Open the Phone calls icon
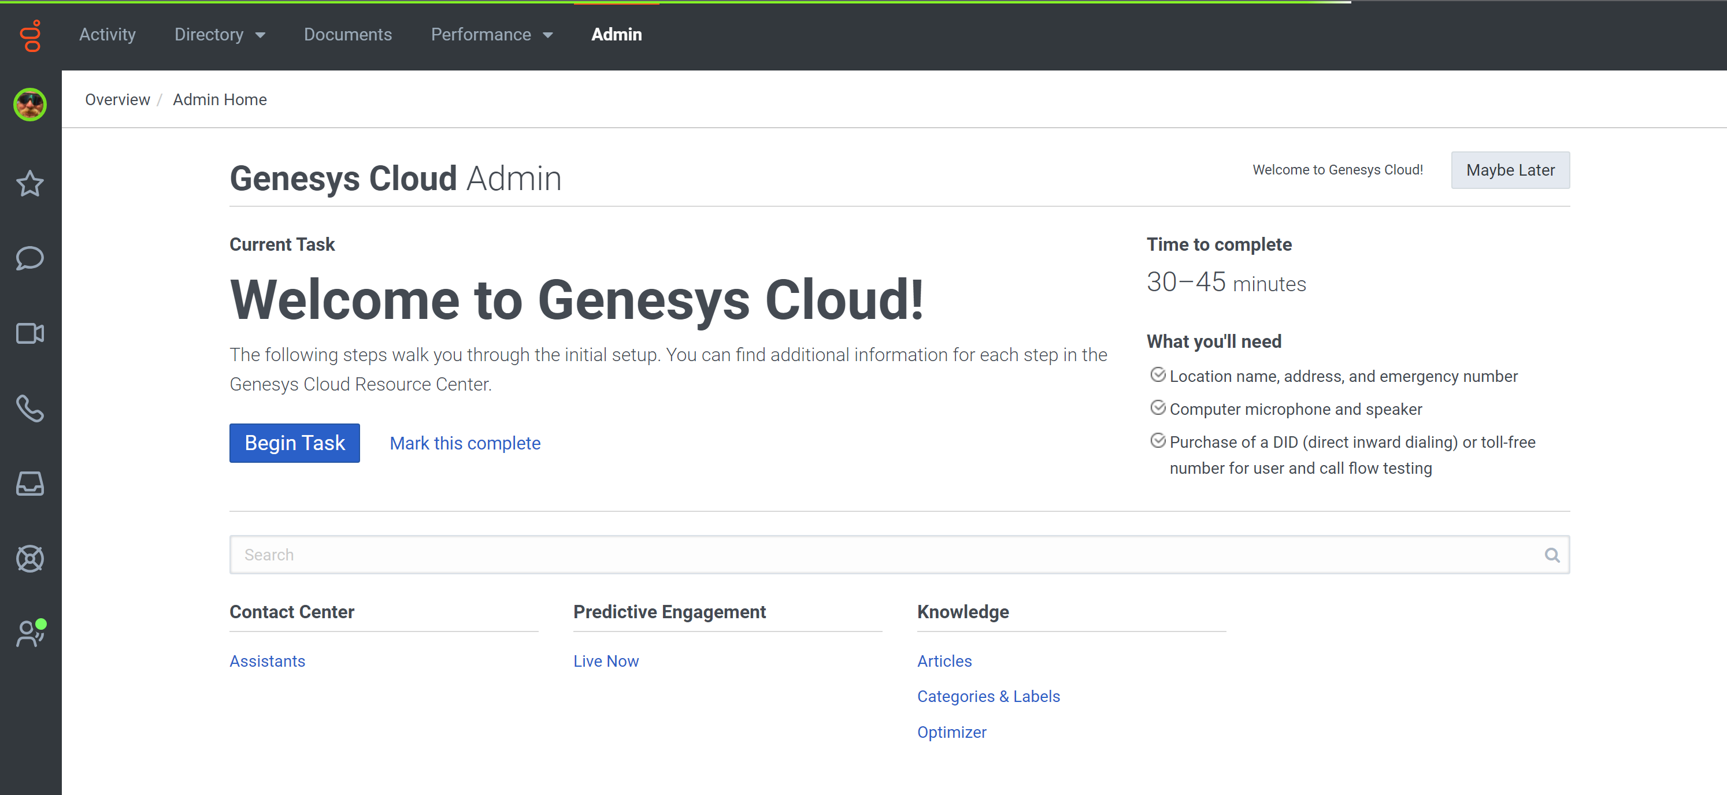Screen dimensions: 1727x795 pyautogui.click(x=30, y=408)
